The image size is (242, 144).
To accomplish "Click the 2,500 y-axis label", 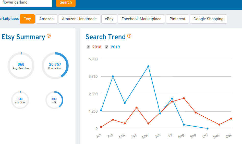I will point(93,94).
